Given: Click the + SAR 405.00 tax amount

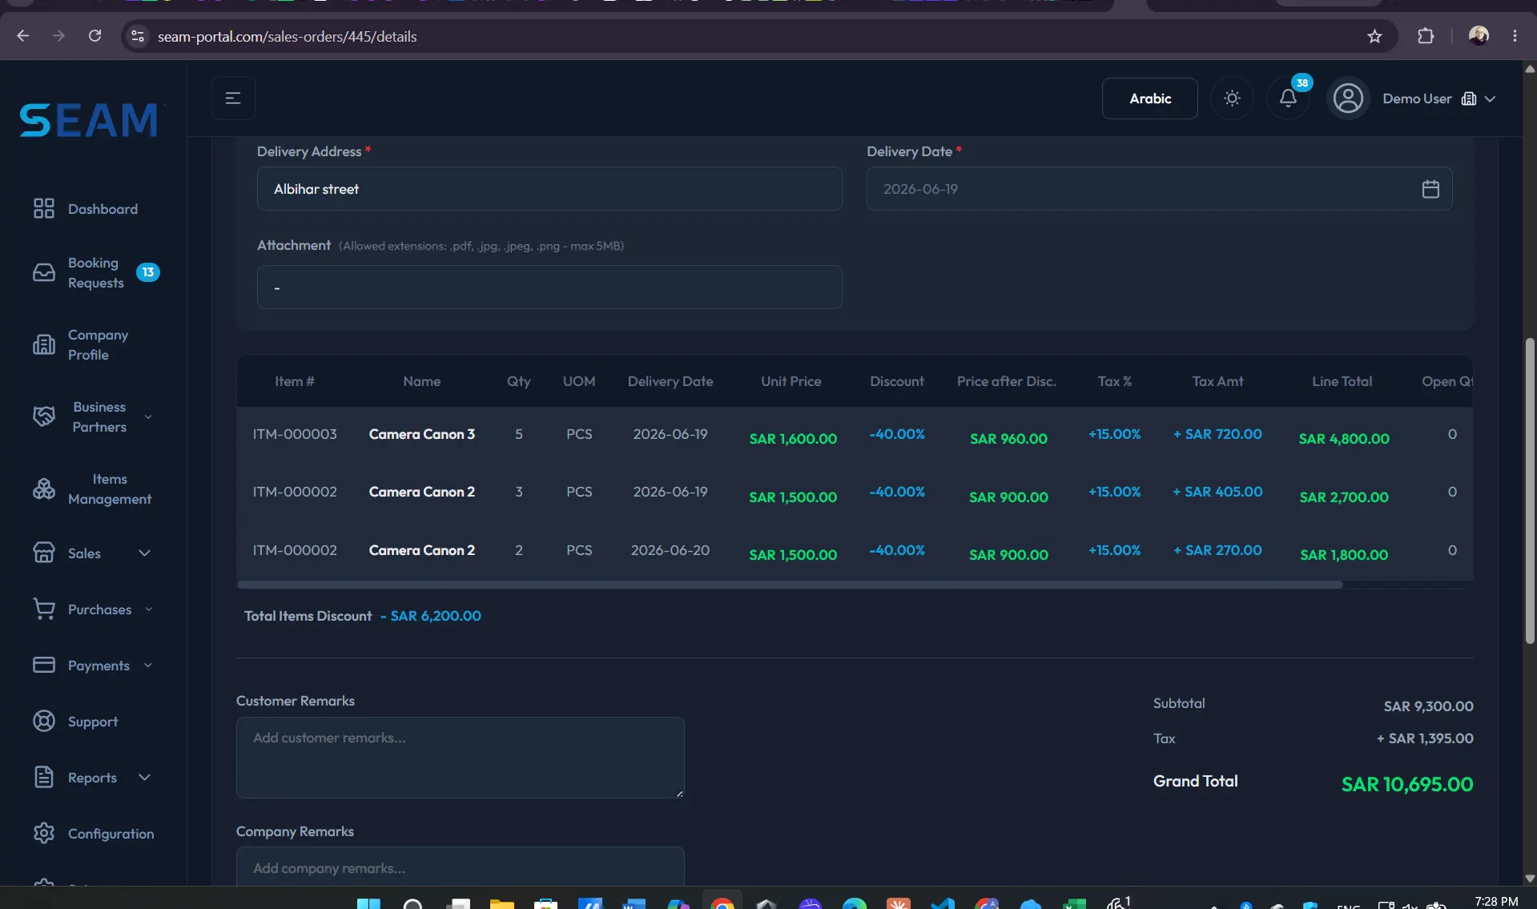Looking at the screenshot, I should tap(1217, 492).
